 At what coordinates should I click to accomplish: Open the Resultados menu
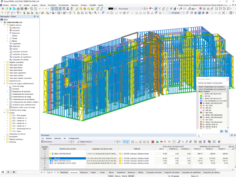pyautogui.click(x=52, y=5)
